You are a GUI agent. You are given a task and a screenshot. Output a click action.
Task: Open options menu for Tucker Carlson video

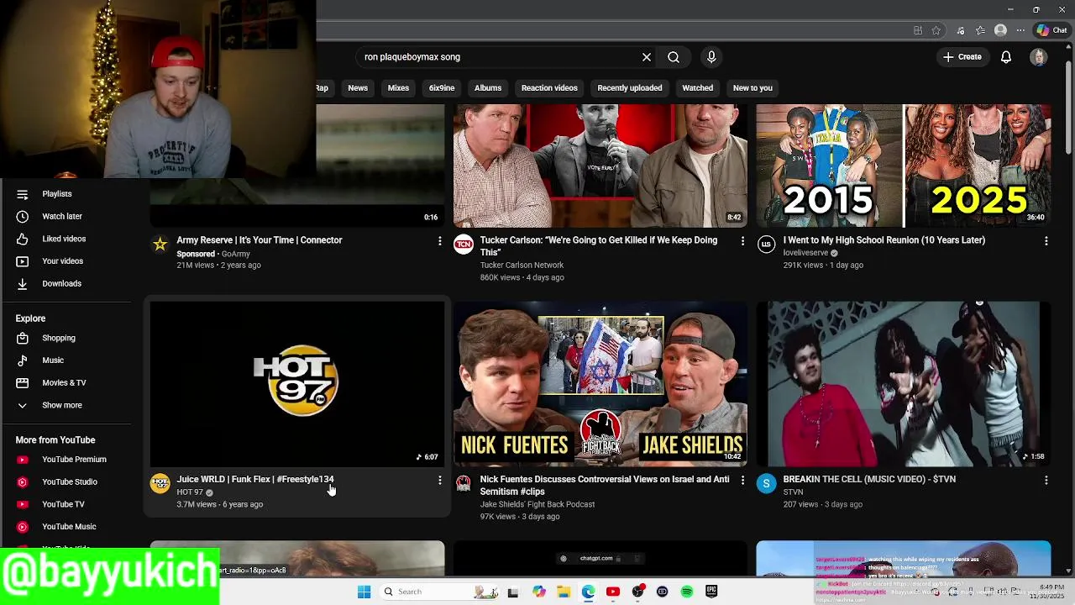coord(742,241)
